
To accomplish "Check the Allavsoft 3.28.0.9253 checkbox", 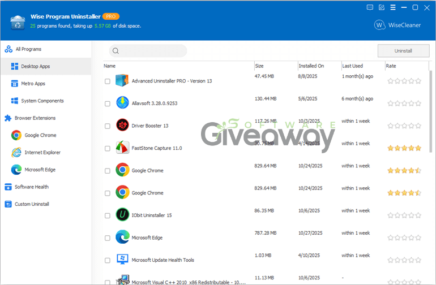I will [x=108, y=103].
